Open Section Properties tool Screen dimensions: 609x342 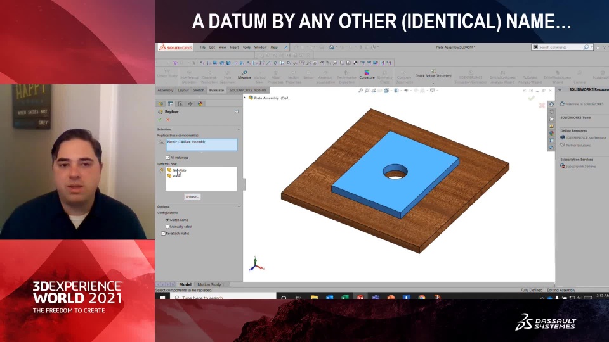293,77
